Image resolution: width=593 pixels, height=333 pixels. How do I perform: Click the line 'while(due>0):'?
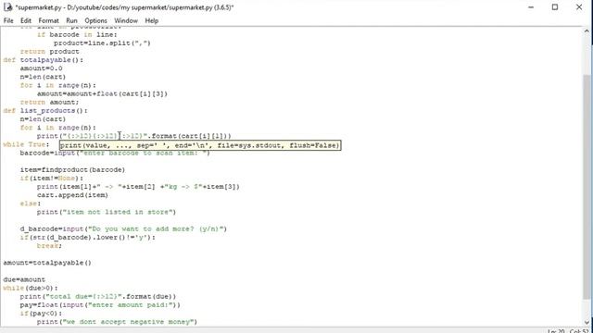[x=31, y=288]
